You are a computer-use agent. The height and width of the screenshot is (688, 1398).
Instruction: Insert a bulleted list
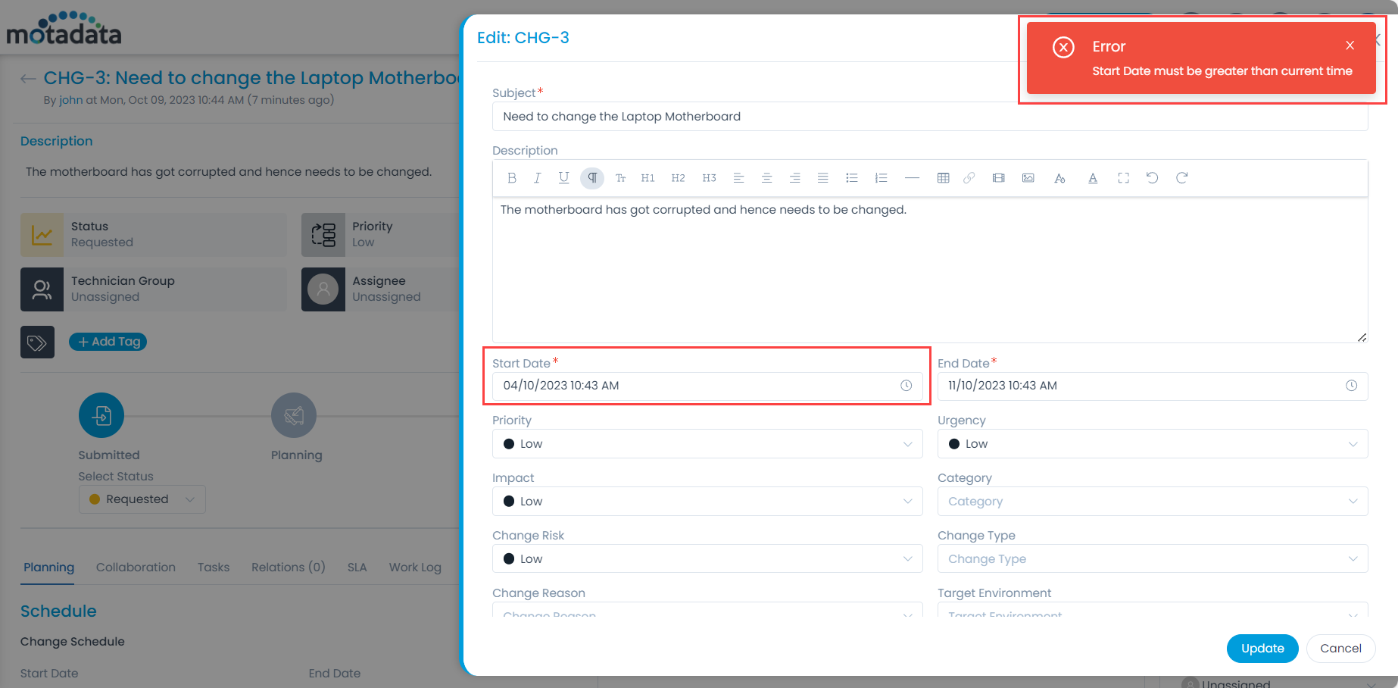pyautogui.click(x=851, y=178)
